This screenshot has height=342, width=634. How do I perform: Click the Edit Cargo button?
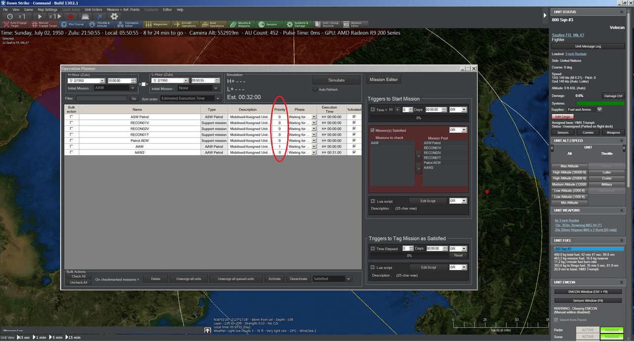[x=562, y=117]
